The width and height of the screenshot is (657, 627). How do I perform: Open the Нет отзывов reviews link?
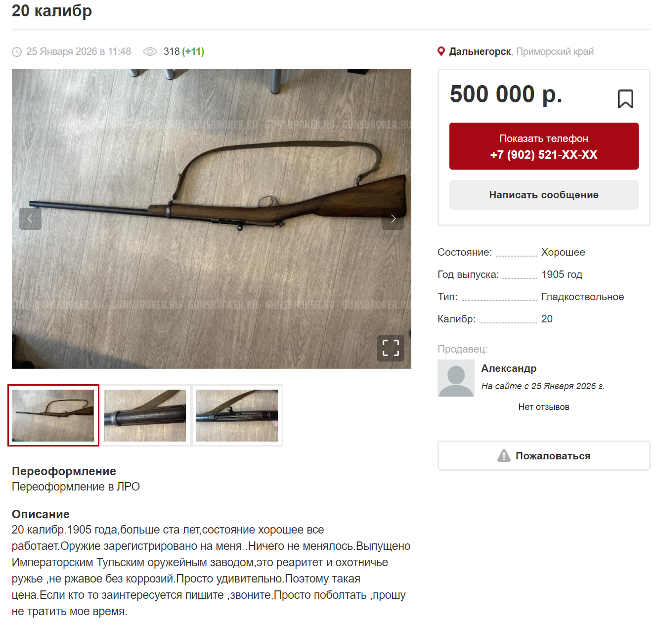pyautogui.click(x=544, y=407)
